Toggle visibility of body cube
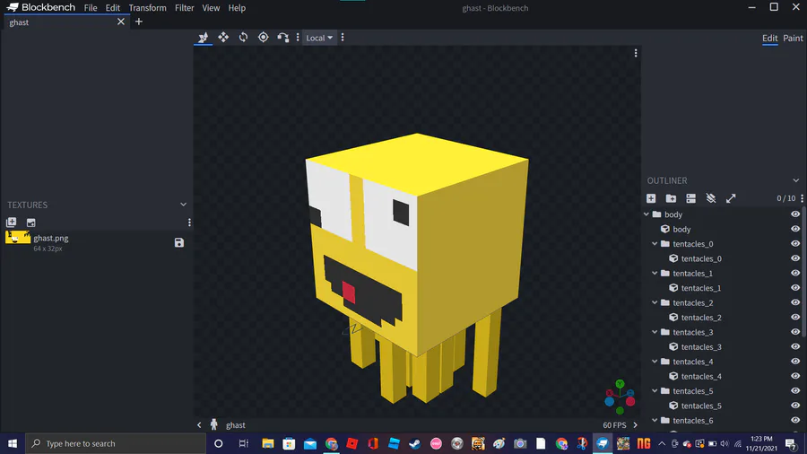The height and width of the screenshot is (454, 807). (x=795, y=229)
